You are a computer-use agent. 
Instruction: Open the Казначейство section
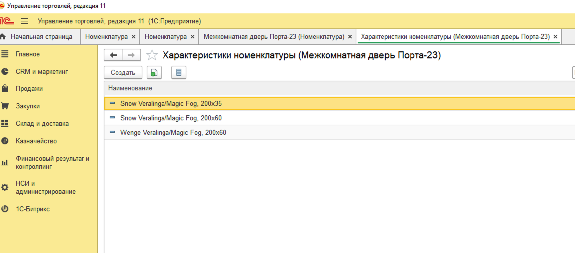point(36,141)
